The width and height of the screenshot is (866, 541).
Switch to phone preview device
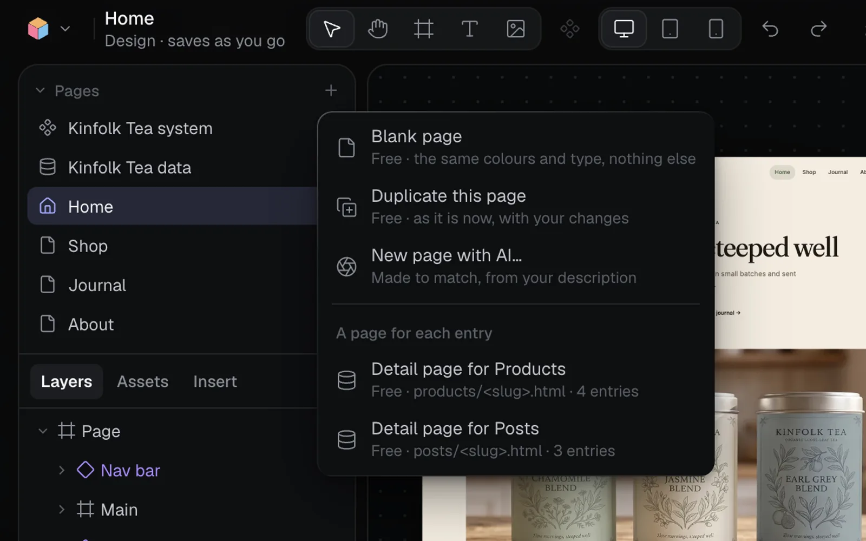pyautogui.click(x=716, y=29)
